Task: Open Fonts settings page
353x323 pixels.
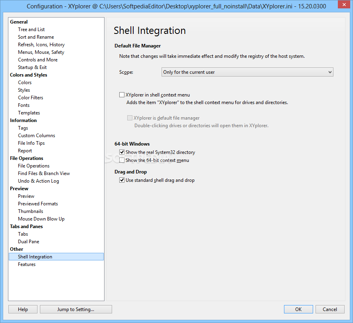Action: [24, 105]
